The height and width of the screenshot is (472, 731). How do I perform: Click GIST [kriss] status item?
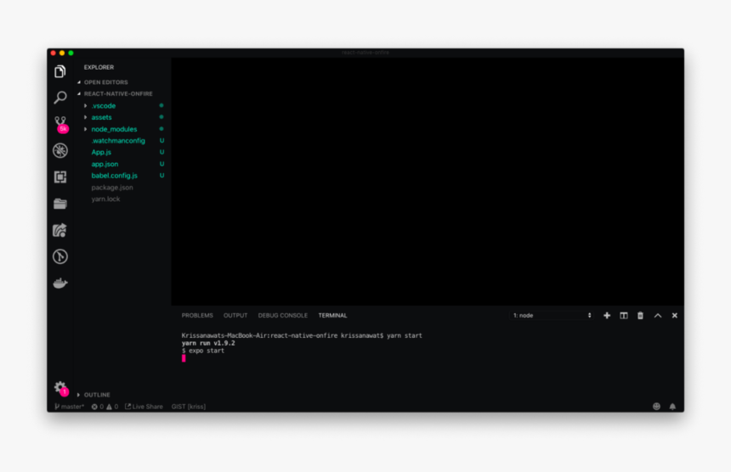(189, 407)
